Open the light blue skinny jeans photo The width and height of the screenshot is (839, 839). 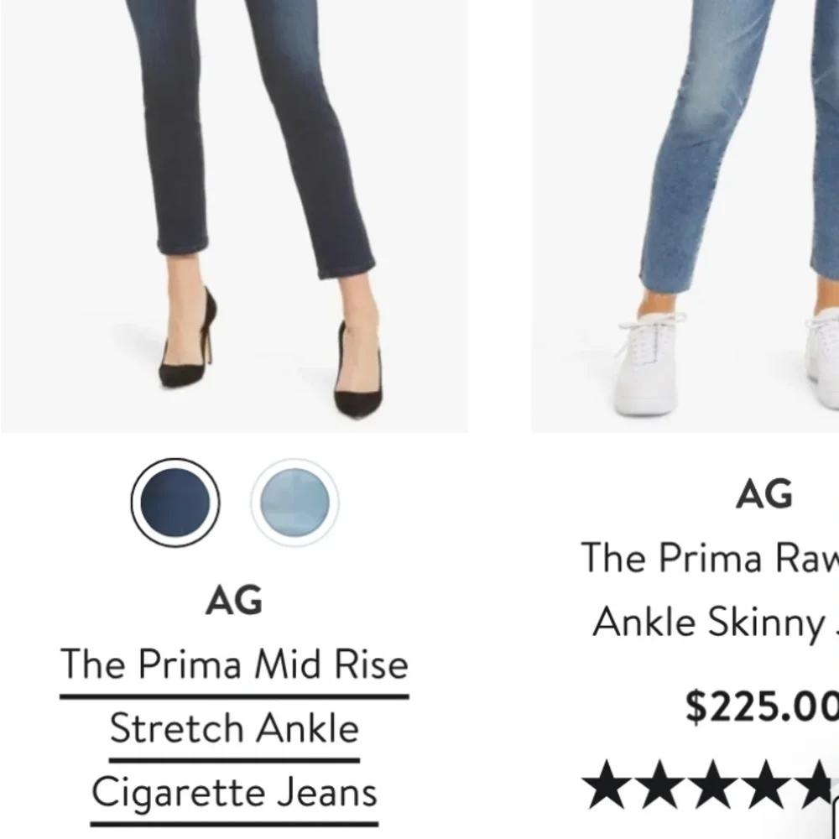pyautogui.click(x=685, y=216)
